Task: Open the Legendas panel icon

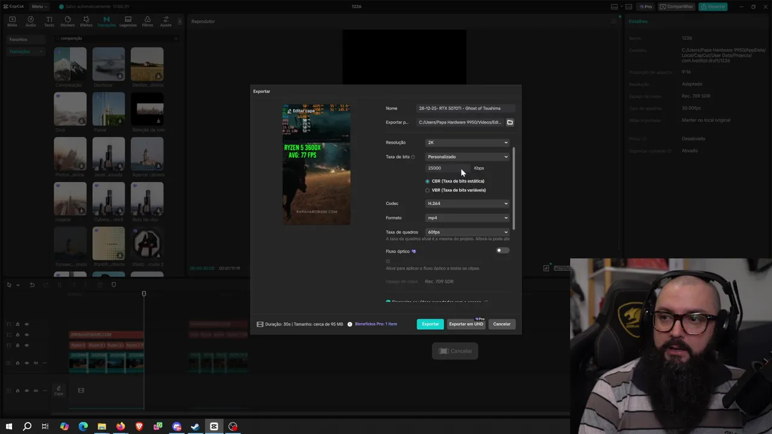Action: coord(128,22)
